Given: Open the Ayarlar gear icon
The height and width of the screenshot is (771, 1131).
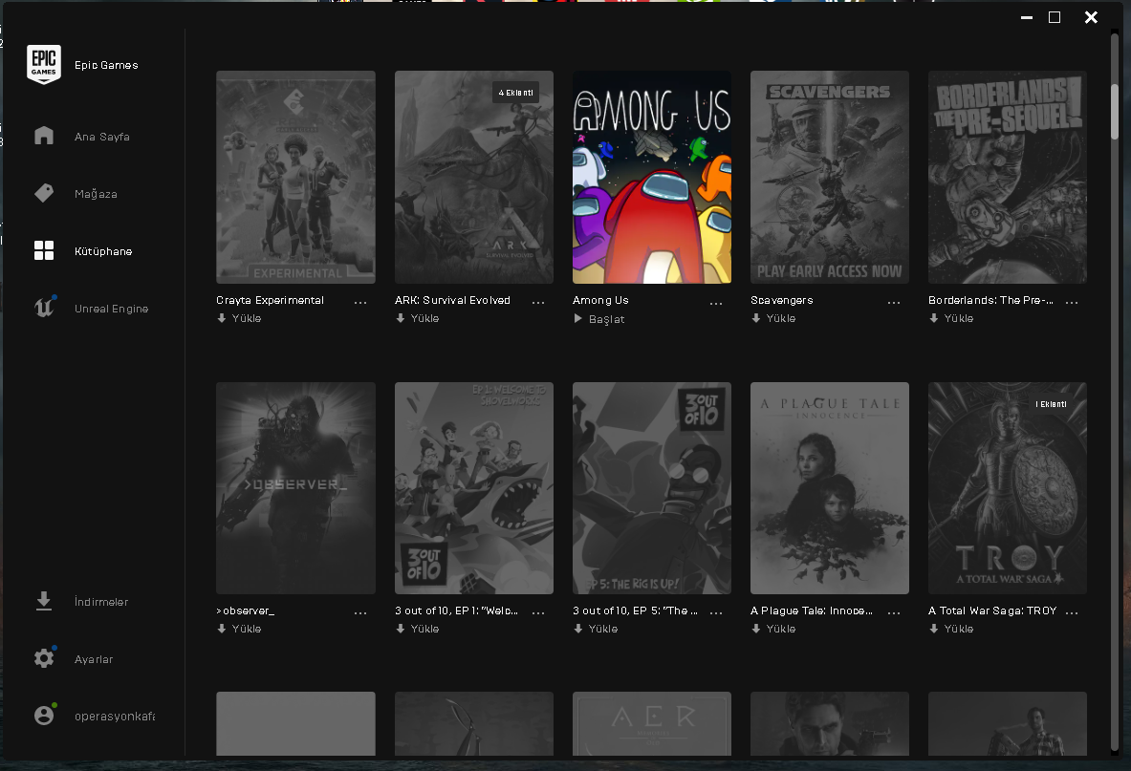Looking at the screenshot, I should [x=44, y=658].
